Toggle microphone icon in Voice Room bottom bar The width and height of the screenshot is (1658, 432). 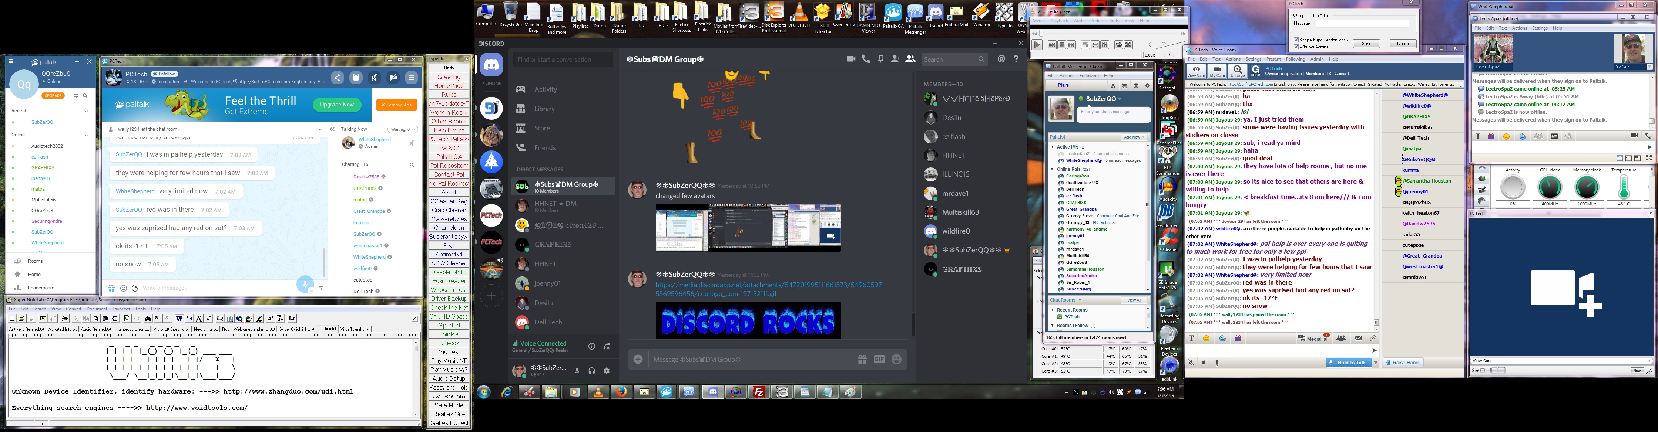coord(1217,363)
